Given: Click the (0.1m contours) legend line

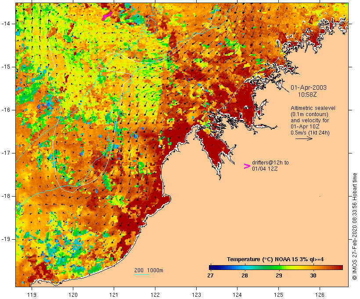Looking at the screenshot, I should click(310, 114).
